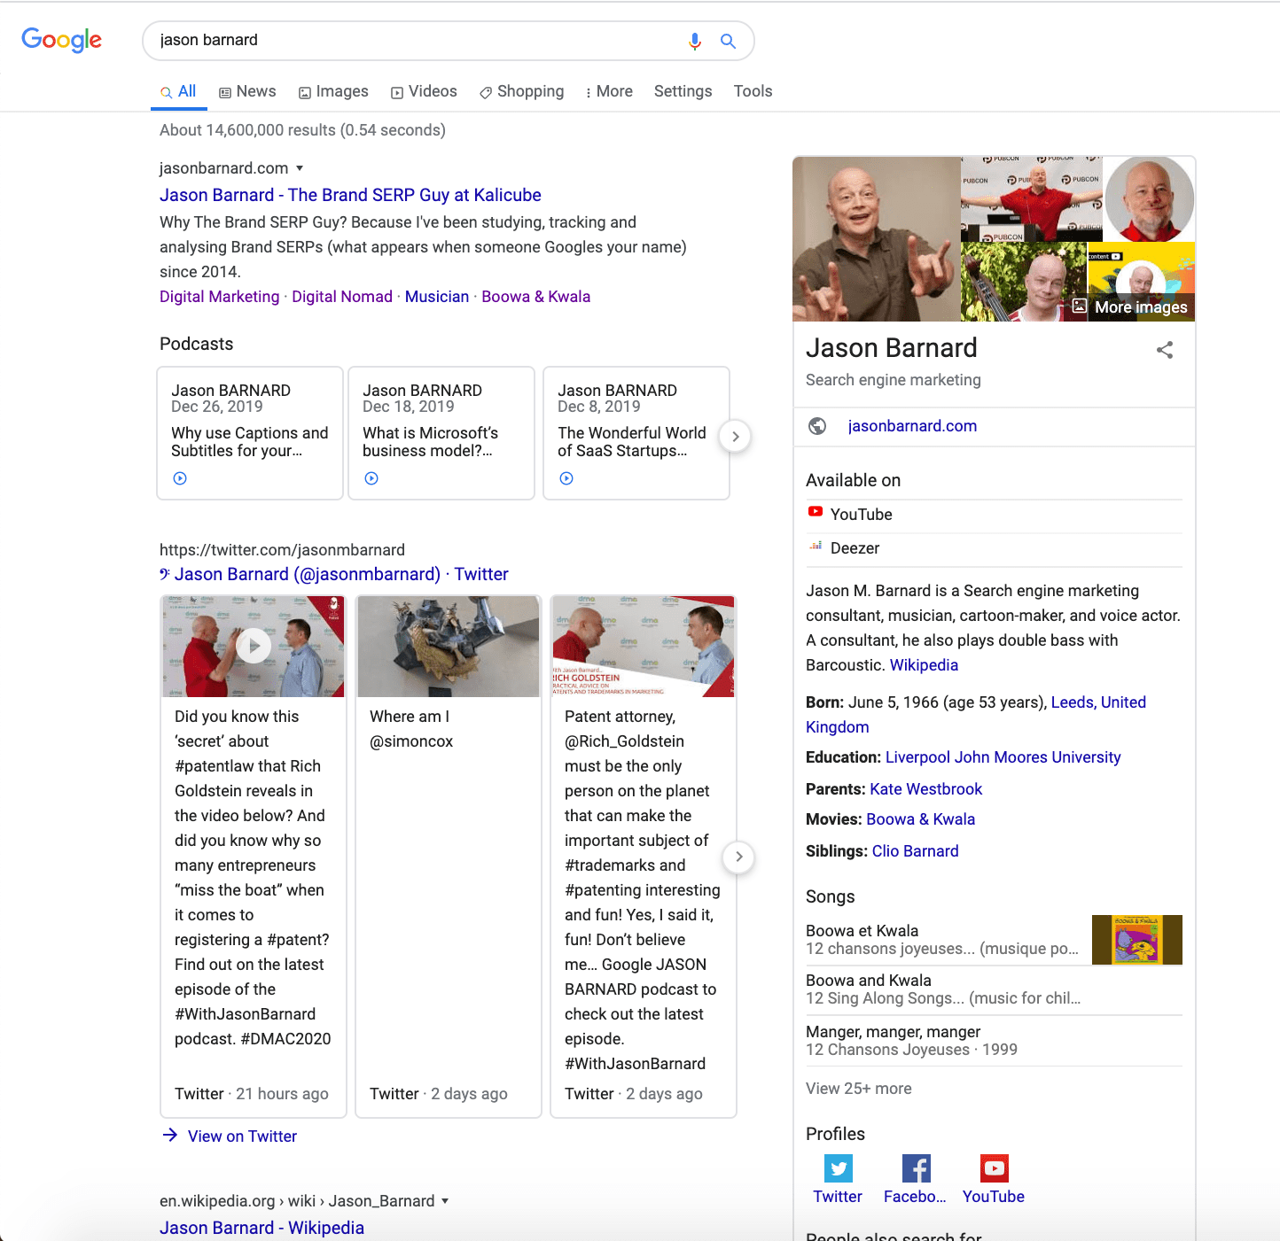Viewport: 1280px width, 1241px height.
Task: Play the Captions and Subtitles podcast episode
Action: point(180,478)
